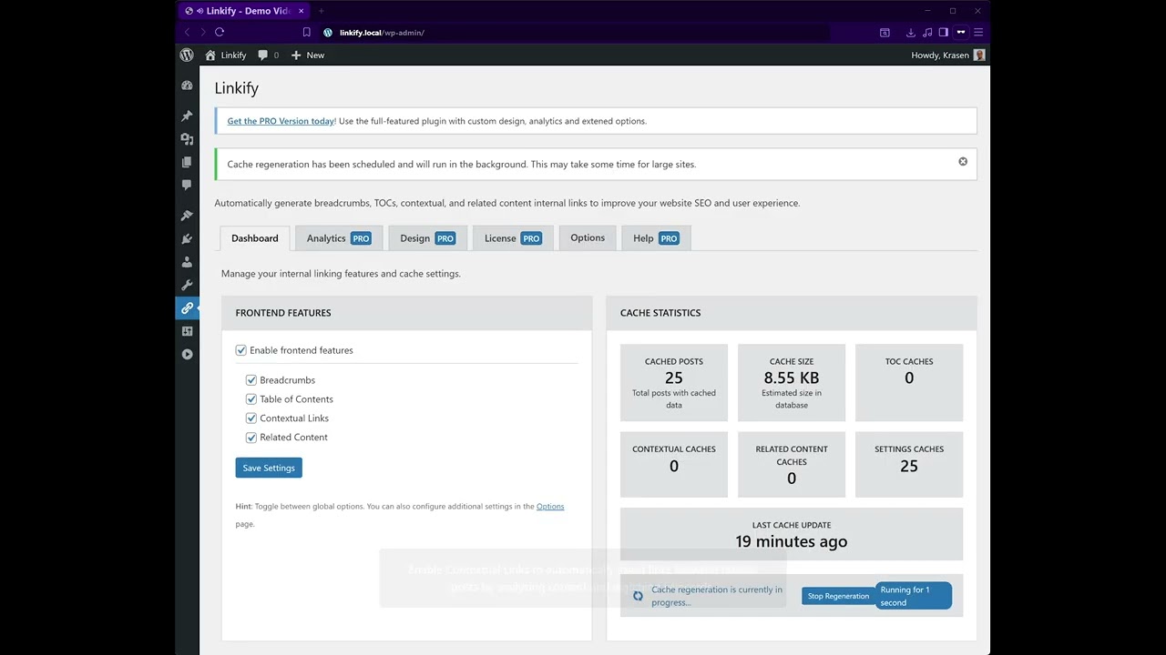Open the Comments sidebar icon

187,185
